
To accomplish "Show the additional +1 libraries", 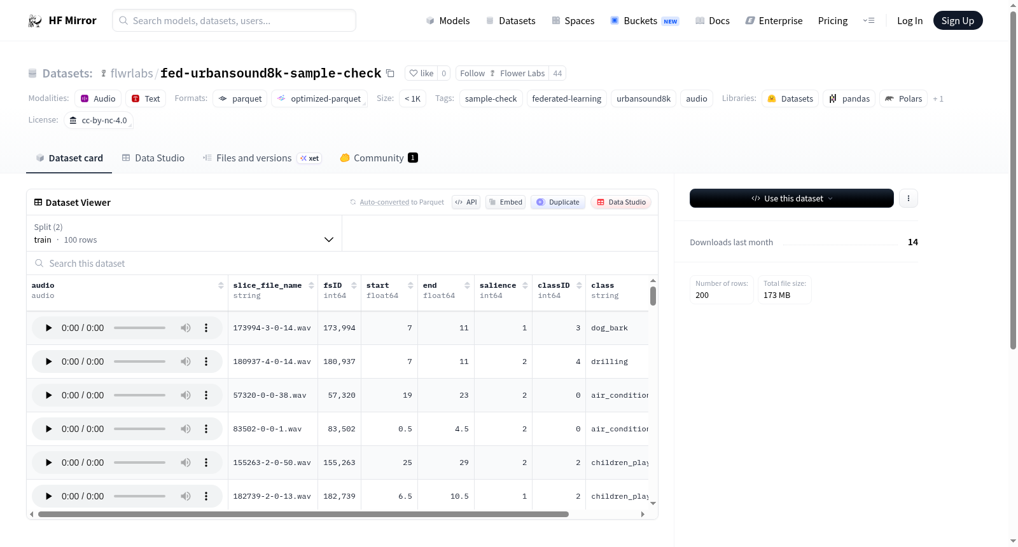I will click(938, 98).
